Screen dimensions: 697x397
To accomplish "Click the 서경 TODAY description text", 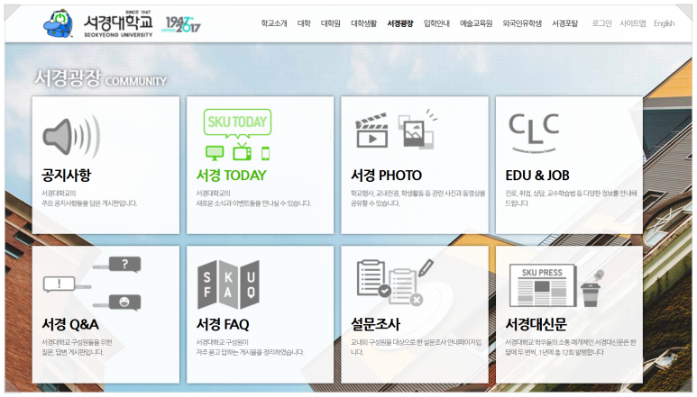I will pos(253,198).
